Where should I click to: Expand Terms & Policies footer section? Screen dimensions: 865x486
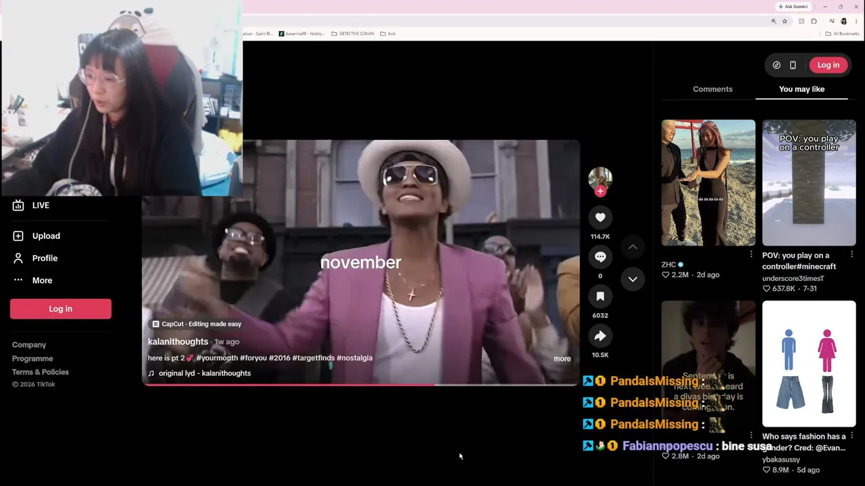[41, 372]
